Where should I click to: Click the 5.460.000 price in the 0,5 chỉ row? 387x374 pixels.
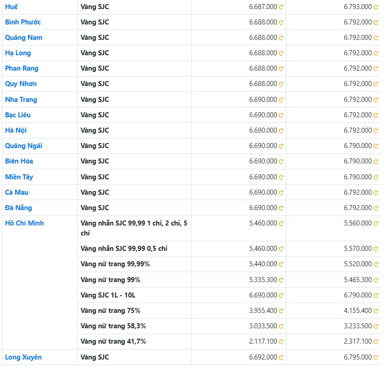coord(263,249)
